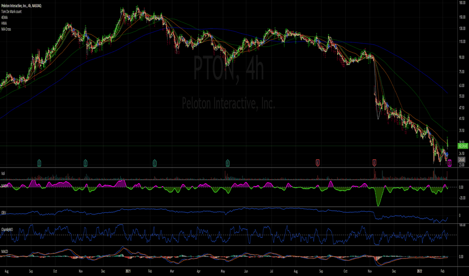Click the red earnings marker before September 2021
Screen dimensions: 469x276
point(318,163)
